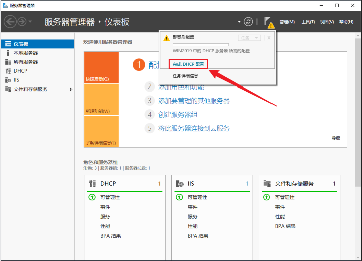The image size is (362, 261).
Task: Click the IIS sidebar icon
Action: click(x=8, y=80)
